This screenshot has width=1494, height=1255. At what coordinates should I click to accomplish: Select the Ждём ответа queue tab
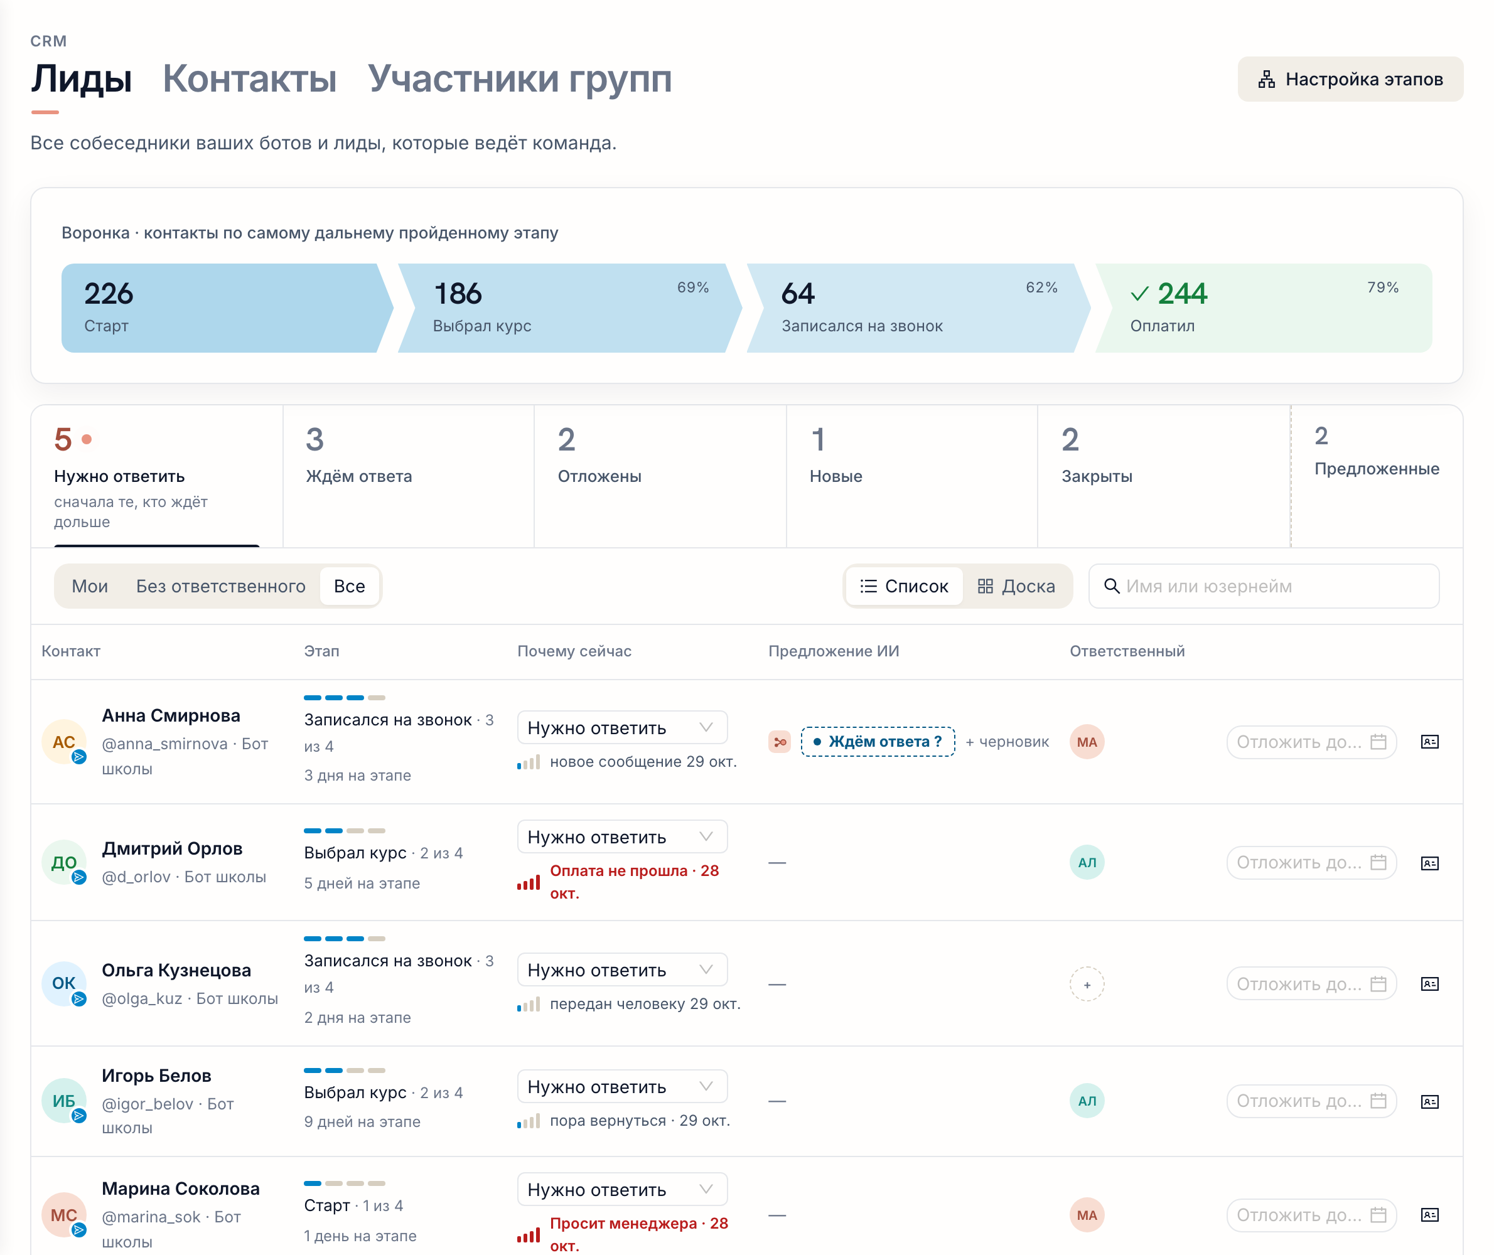pos(409,476)
